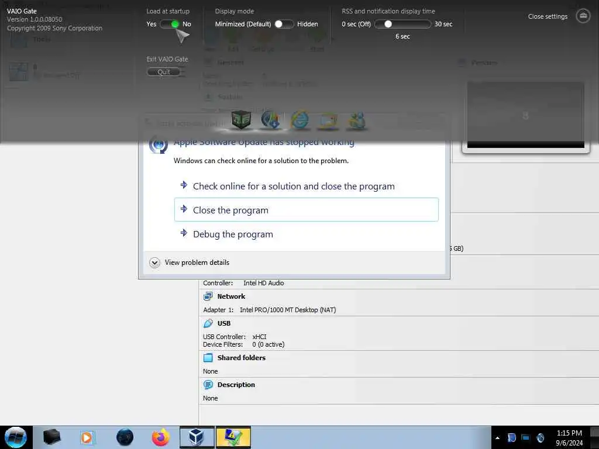Click the Apple Software Update dialog icon
Screen dimensions: 599x449
click(158, 145)
